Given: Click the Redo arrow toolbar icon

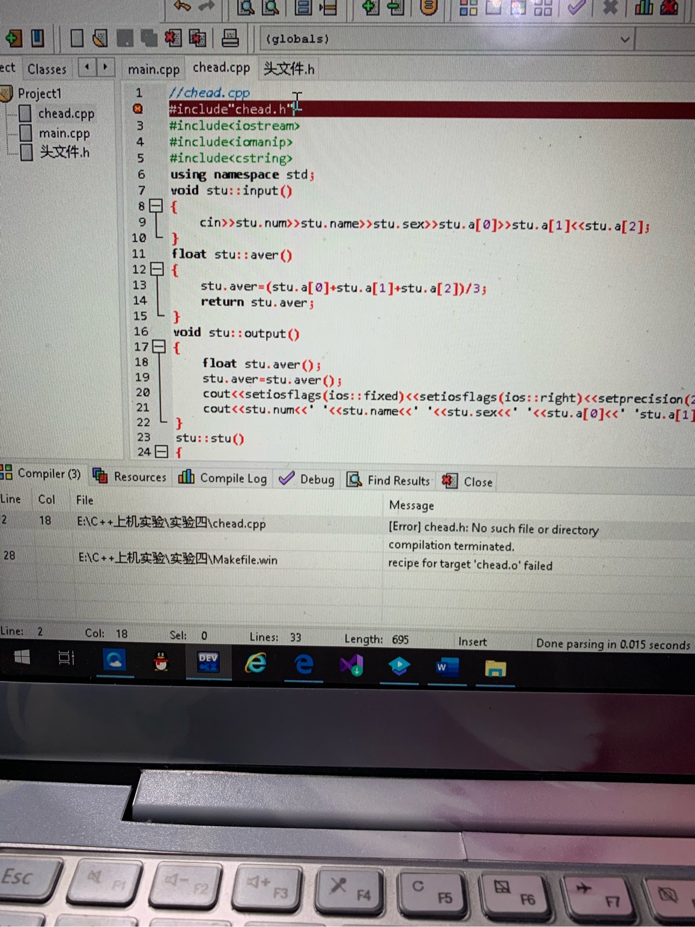Looking at the screenshot, I should point(207,6).
